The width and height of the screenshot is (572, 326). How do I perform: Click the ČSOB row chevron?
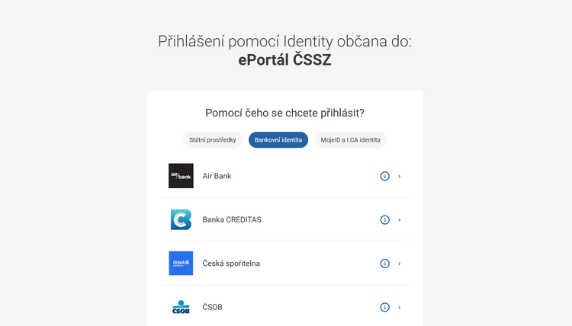pos(400,308)
